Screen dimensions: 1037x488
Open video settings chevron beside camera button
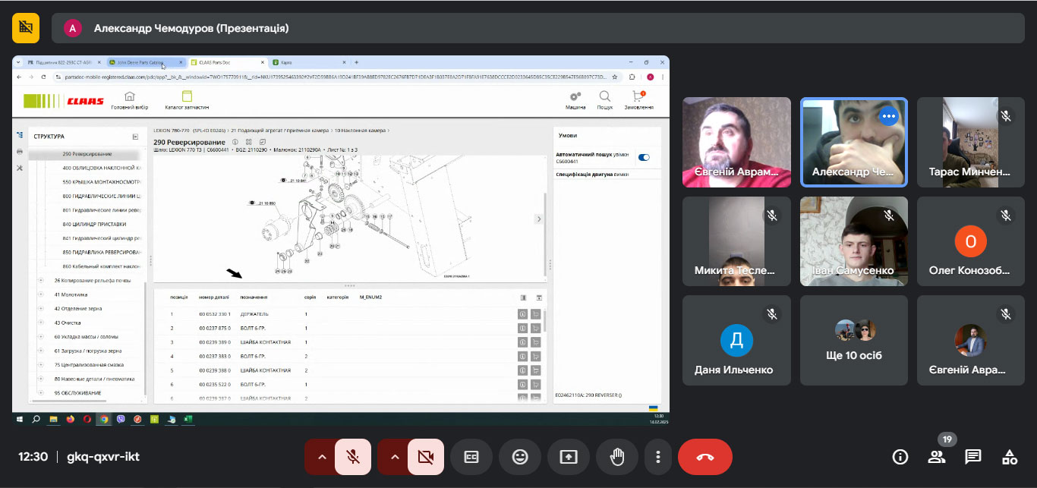tap(394, 457)
